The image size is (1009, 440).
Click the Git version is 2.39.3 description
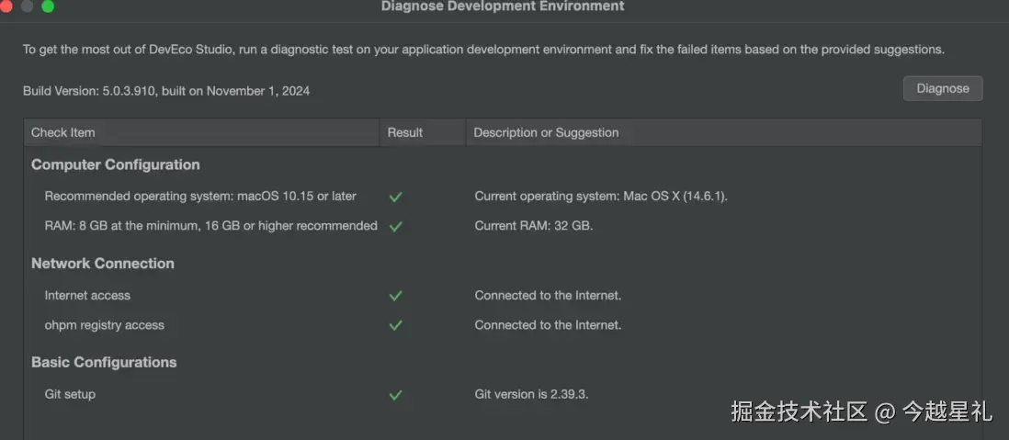pyautogui.click(x=531, y=395)
